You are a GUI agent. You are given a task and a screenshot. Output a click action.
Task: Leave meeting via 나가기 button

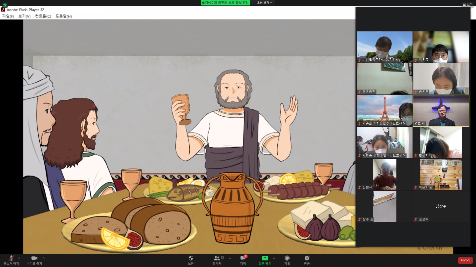click(x=465, y=260)
